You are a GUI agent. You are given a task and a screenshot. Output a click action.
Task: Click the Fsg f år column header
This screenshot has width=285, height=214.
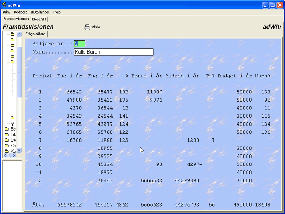pos(100,76)
